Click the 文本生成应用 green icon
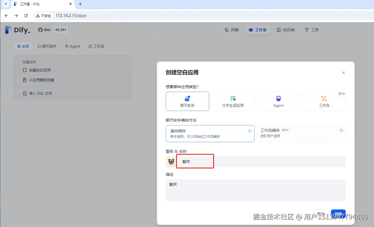The height and width of the screenshot is (227, 374). point(233,99)
